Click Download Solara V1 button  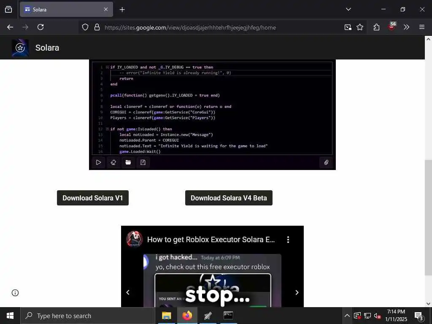[x=93, y=198]
